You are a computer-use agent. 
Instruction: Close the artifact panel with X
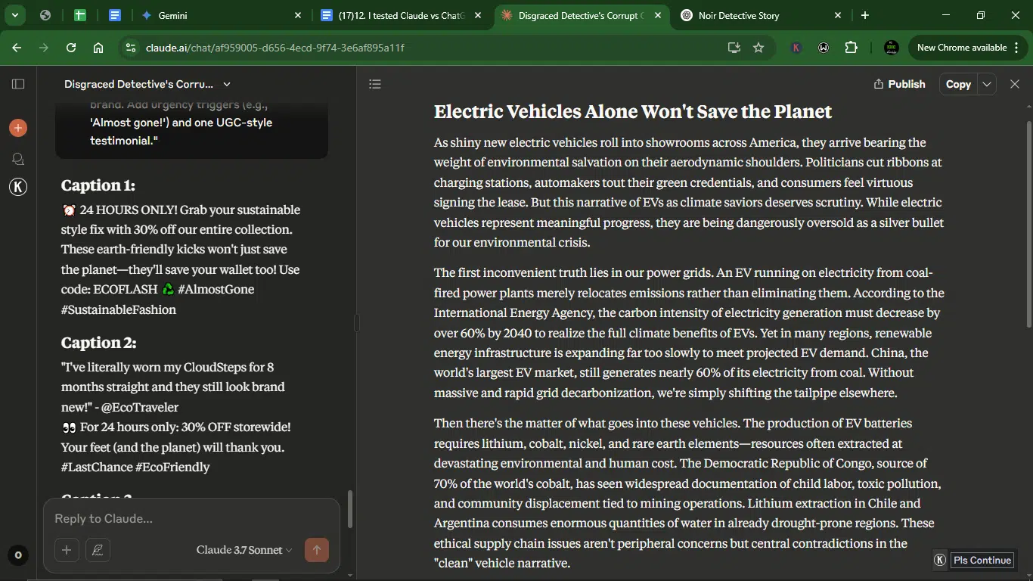coord(1015,84)
